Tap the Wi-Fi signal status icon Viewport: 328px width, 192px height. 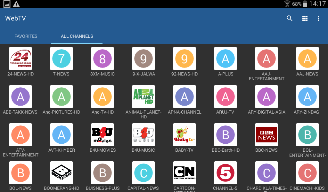coord(287,4)
